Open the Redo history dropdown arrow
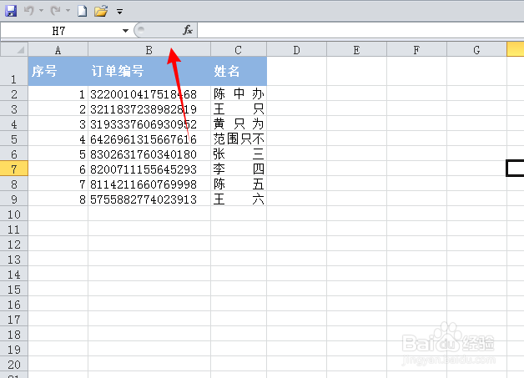 click(68, 11)
